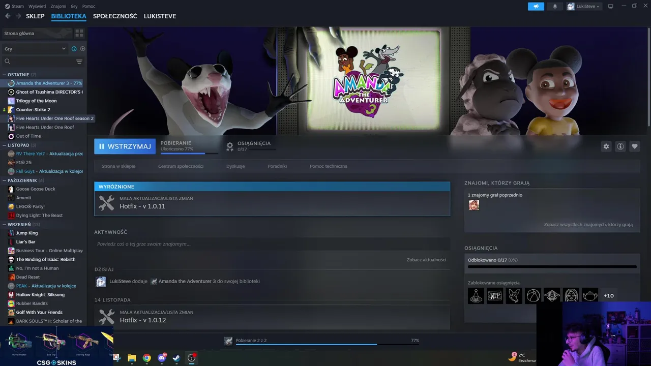
Task: Go to the SKLEP tab
Action: pyautogui.click(x=35, y=16)
